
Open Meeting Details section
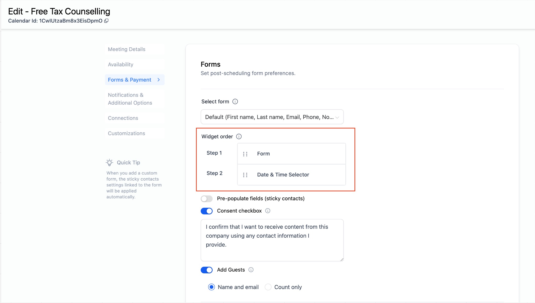[127, 49]
